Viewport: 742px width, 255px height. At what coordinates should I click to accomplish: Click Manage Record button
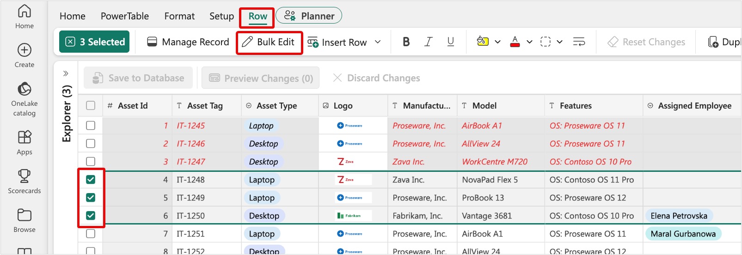[x=188, y=42]
